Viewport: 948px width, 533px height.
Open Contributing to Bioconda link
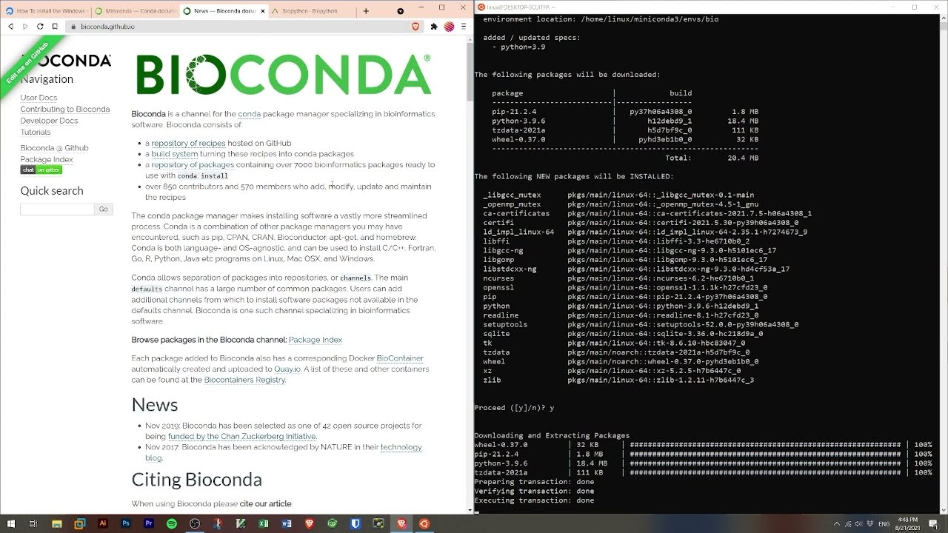[64, 109]
